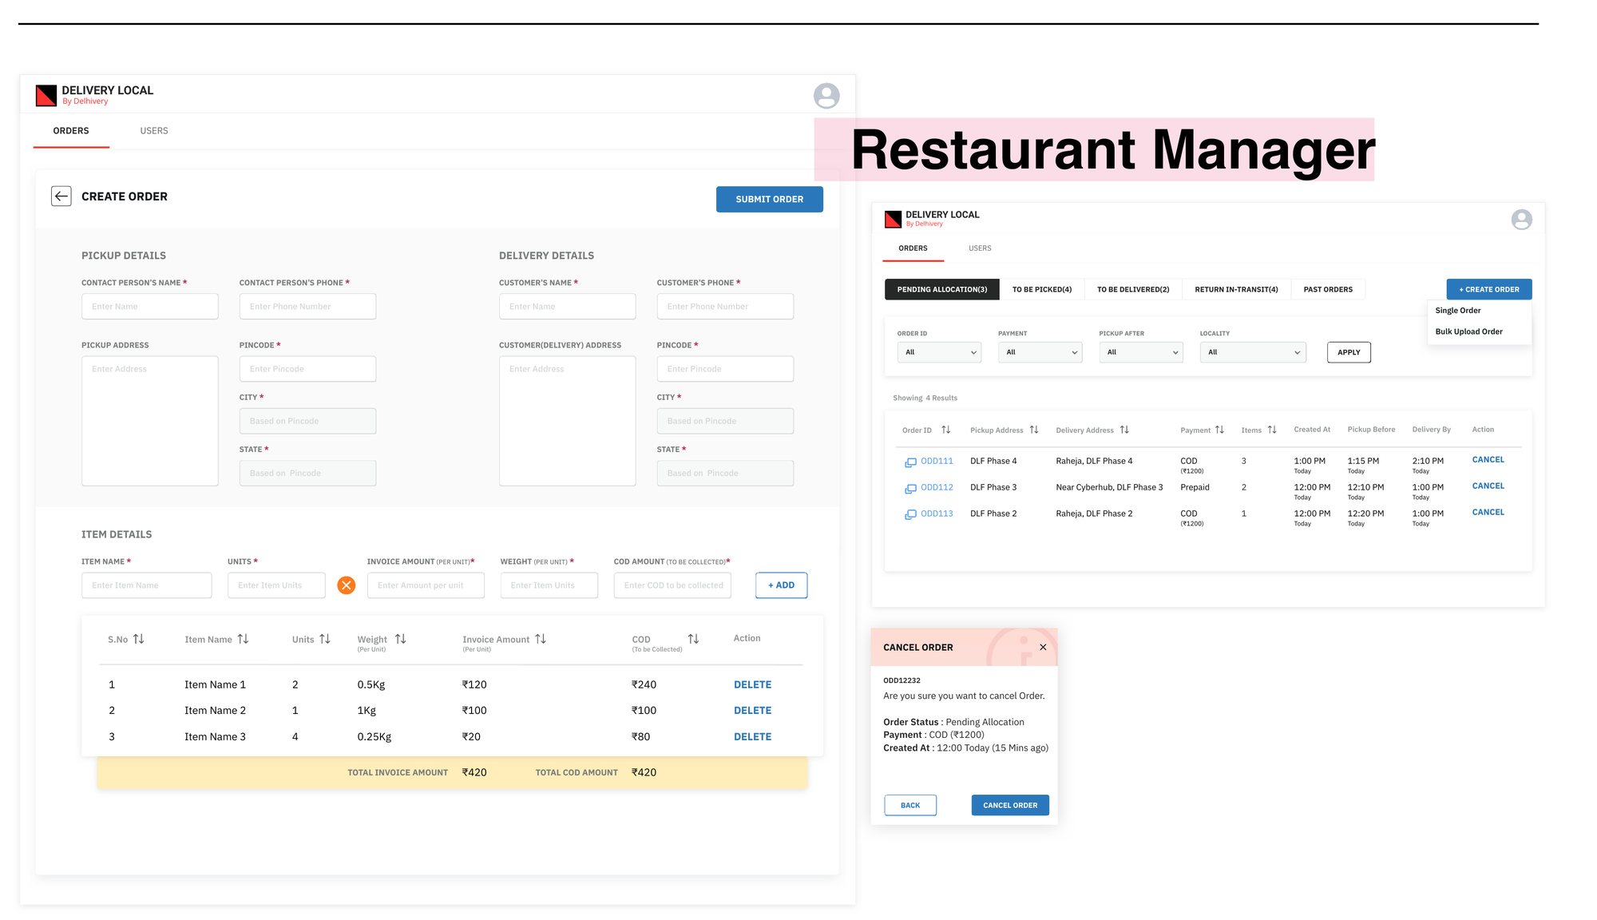Cancel order ODD112

pyautogui.click(x=1488, y=486)
